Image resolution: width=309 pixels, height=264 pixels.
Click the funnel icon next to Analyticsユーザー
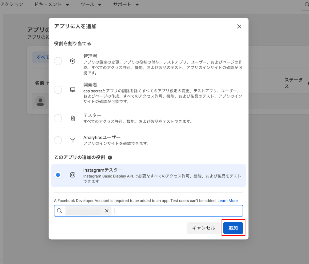[x=72, y=140]
